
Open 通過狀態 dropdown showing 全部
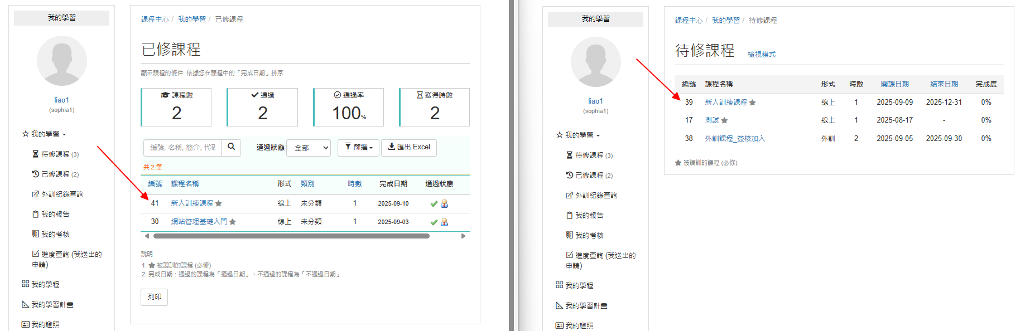[309, 148]
